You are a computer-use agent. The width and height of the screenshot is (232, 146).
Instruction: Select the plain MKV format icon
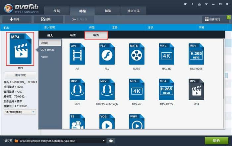77,89
